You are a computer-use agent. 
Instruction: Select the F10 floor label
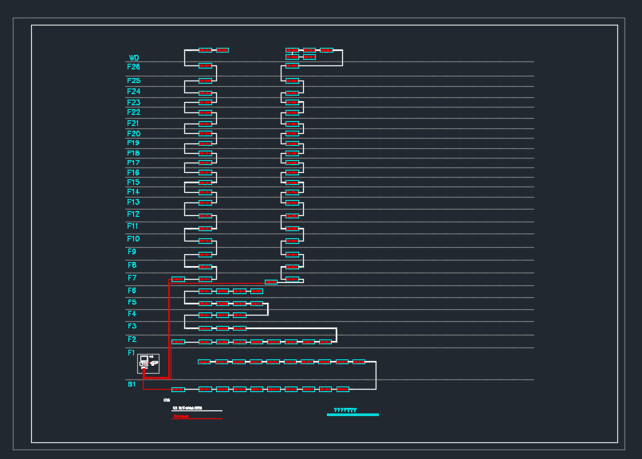(x=133, y=238)
